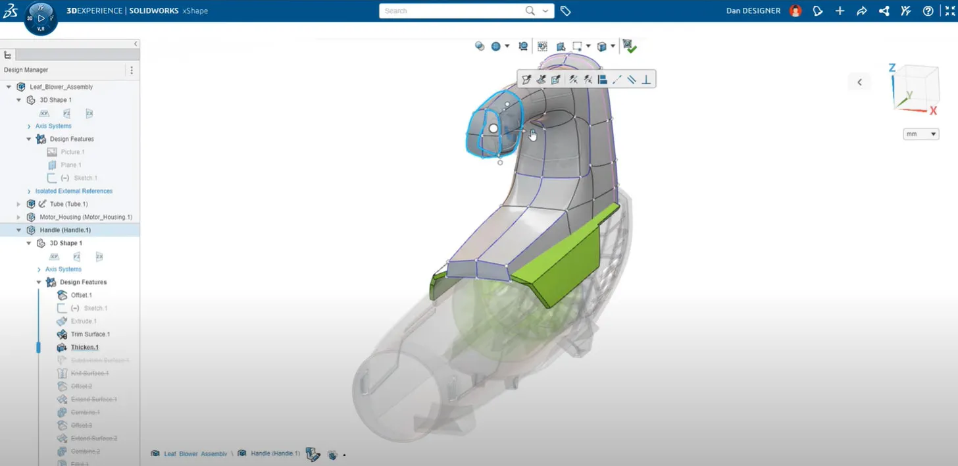This screenshot has width=958, height=466.
Task: Expand the Axis Systems node under Leaf_Blower_Assembly
Action: 30,126
